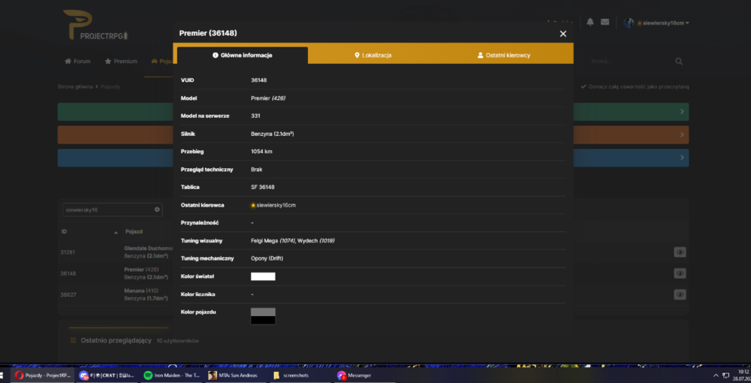This screenshot has width=751, height=383.
Task: Open the Forum menu item
Action: [77, 62]
